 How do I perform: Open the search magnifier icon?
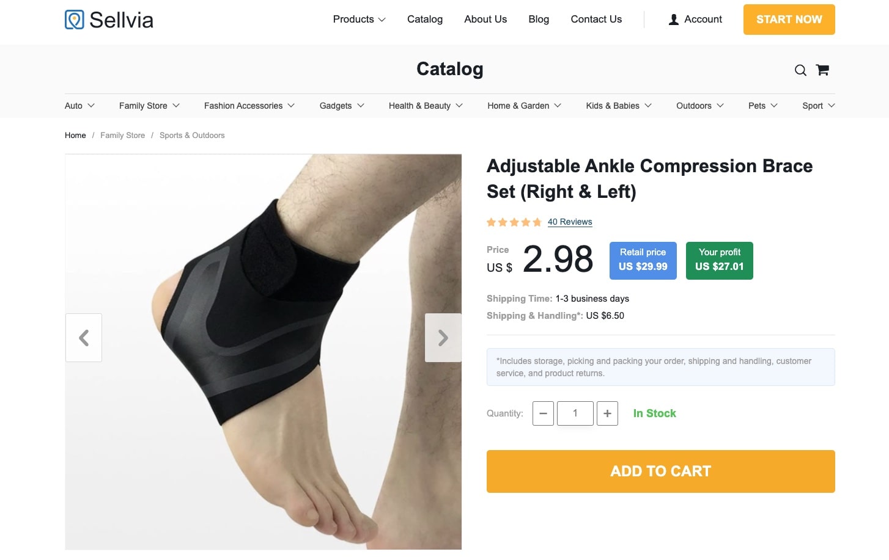click(800, 70)
